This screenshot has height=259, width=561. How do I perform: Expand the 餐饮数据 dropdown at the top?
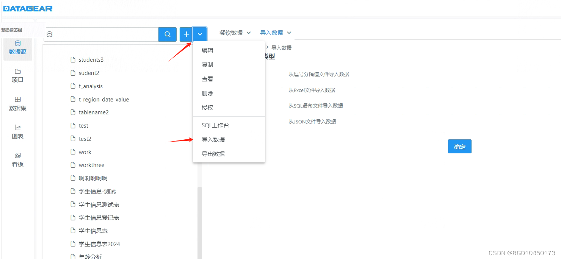click(235, 33)
